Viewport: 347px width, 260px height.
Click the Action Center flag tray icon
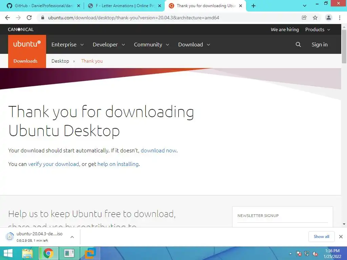(299, 254)
